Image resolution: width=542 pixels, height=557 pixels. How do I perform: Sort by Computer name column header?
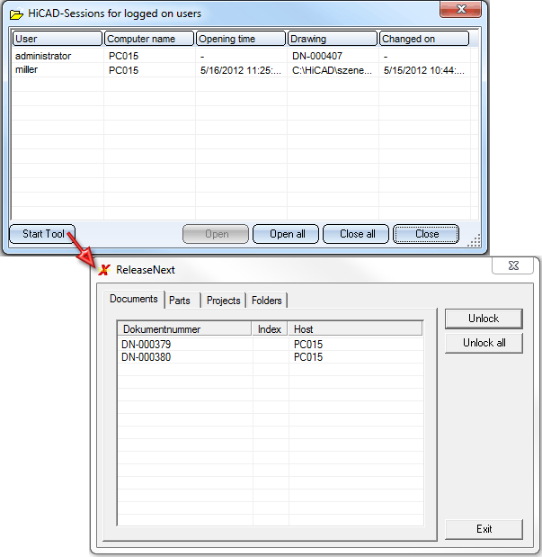click(149, 39)
